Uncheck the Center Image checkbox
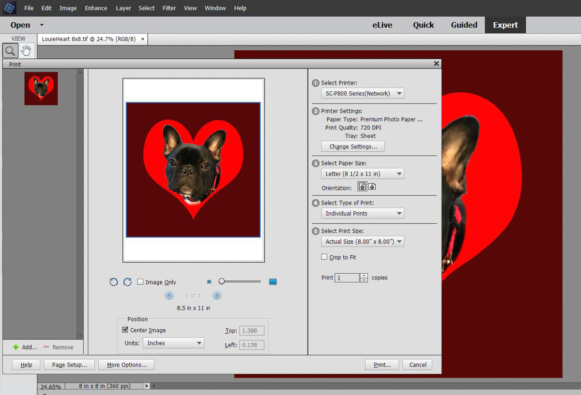The width and height of the screenshot is (581, 395). 125,330
